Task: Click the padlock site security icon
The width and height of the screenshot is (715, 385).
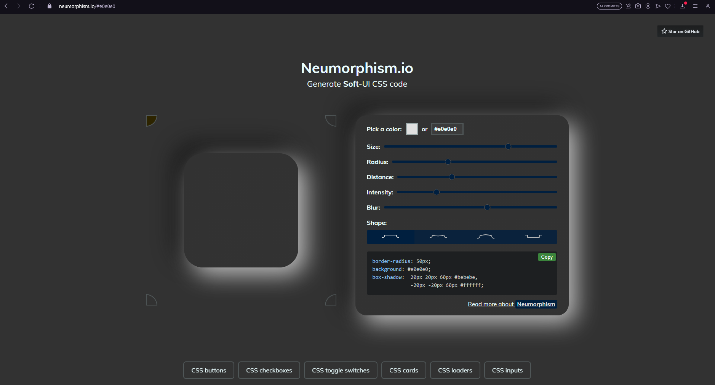Action: tap(50, 6)
